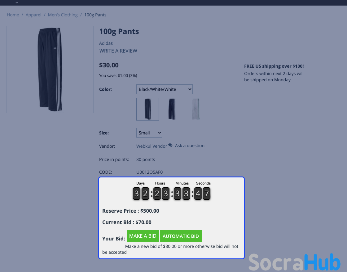Select the light grey pants color thumbnail
The width and height of the screenshot is (347, 272).
195,109
